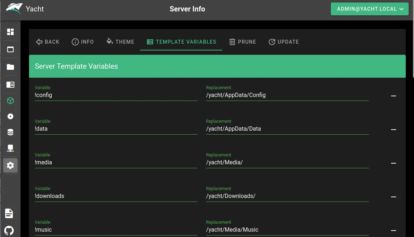Expand the ADMIN@YACHT.LOCAL user dropdown
This screenshot has width=414, height=237.
coord(370,9)
